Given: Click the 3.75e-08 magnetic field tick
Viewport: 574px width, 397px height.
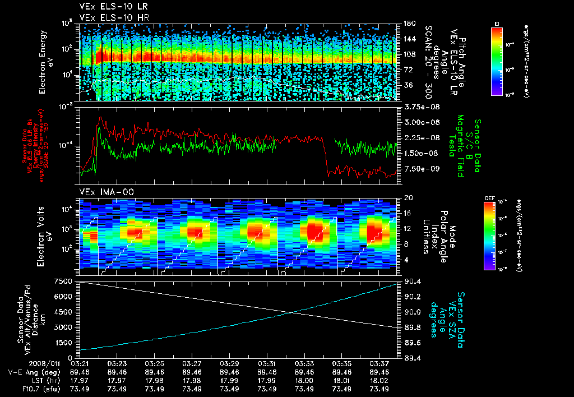Looking at the screenshot, I should [x=422, y=107].
